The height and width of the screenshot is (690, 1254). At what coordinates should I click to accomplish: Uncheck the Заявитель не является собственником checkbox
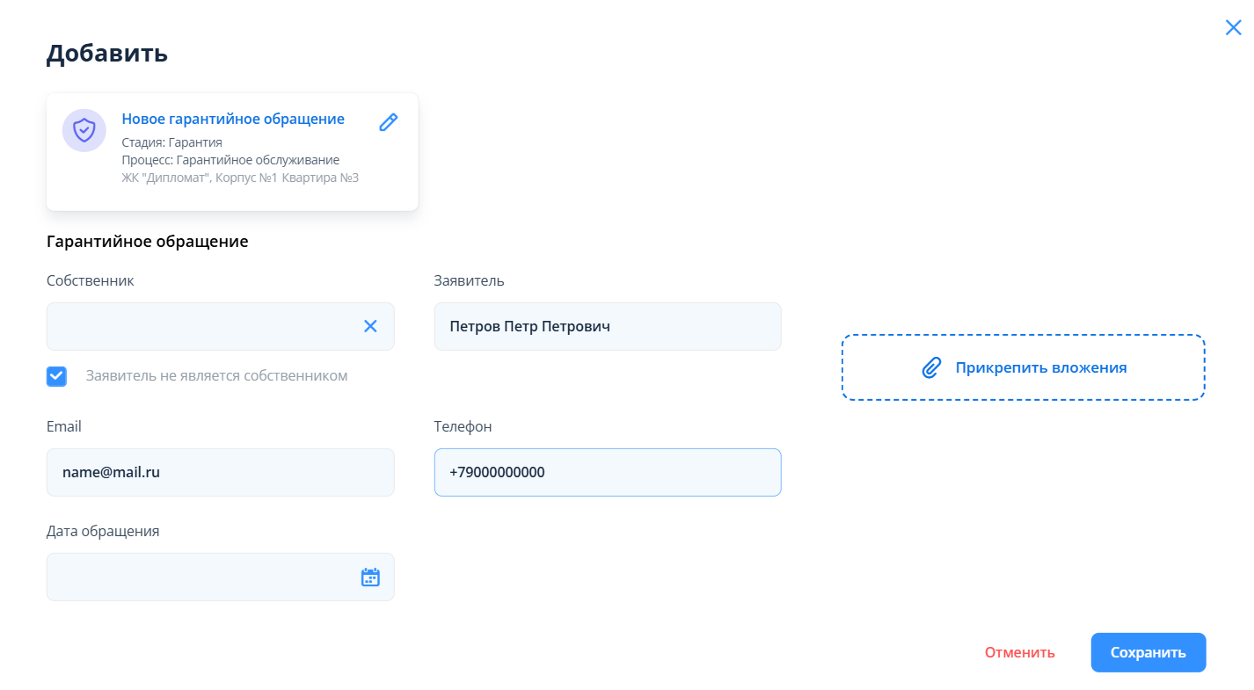[x=56, y=376]
